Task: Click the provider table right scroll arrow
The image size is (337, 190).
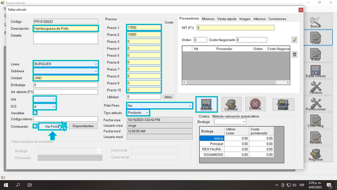Action: click(288, 83)
